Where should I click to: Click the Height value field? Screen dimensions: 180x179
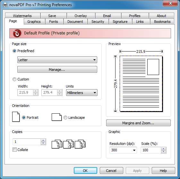pos(49,92)
